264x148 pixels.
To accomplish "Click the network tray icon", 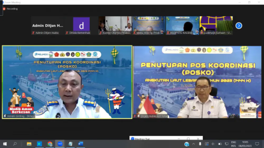I will 227,144.
